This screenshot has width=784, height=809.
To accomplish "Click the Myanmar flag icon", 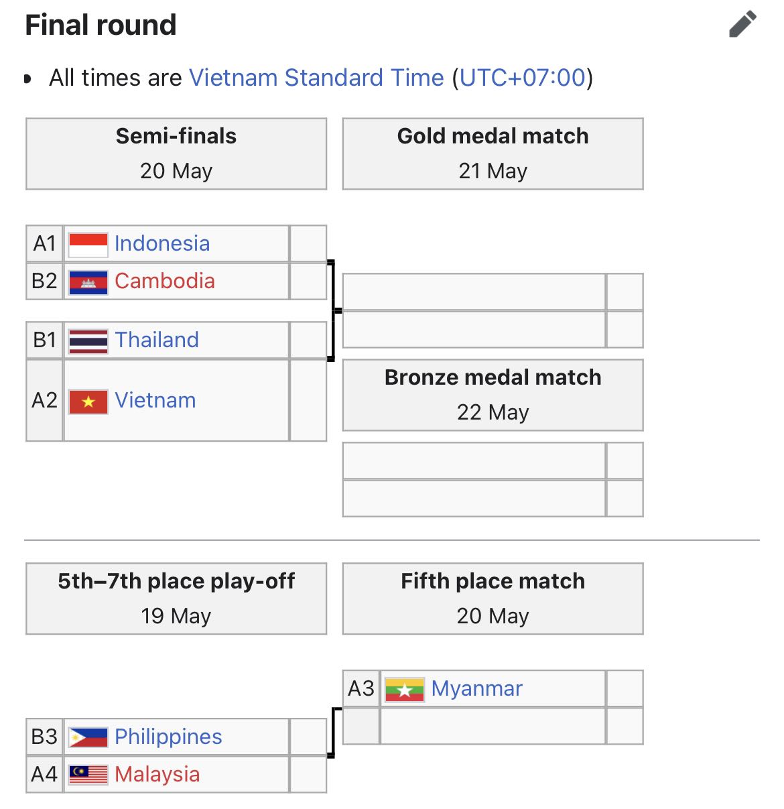I will [405, 689].
